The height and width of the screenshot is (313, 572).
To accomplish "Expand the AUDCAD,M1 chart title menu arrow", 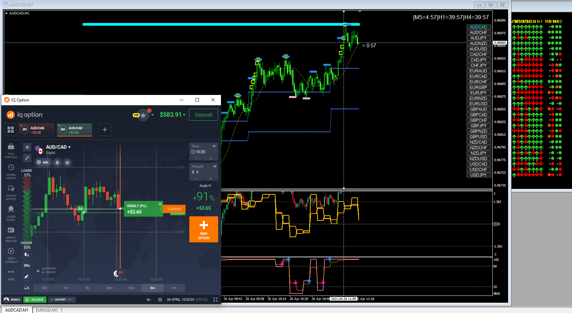I will click(6, 13).
